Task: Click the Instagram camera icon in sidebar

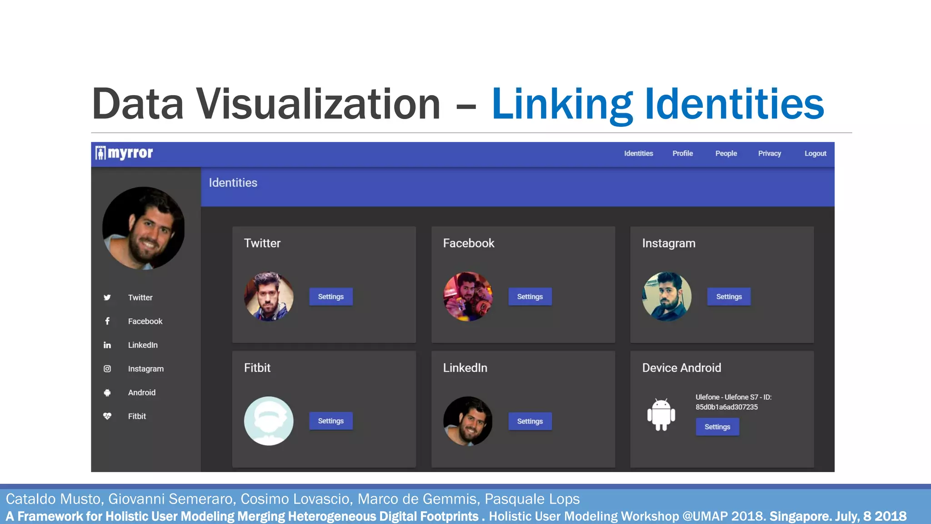Action: point(107,369)
